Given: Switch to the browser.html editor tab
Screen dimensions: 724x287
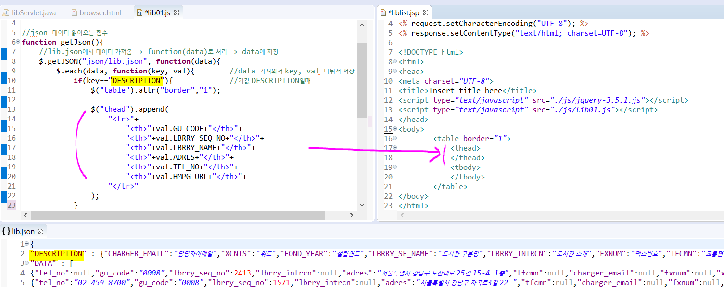Looking at the screenshot, I should [100, 12].
